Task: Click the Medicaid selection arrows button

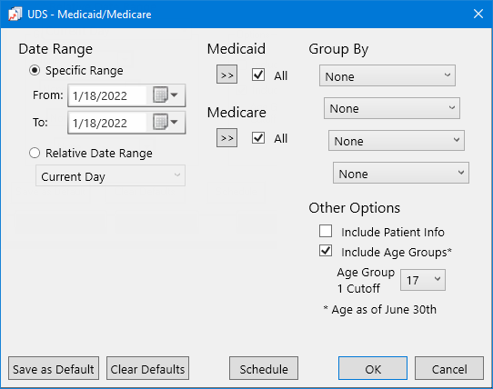Action: coord(226,75)
